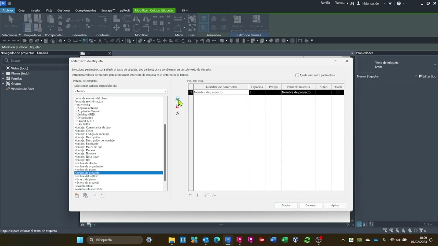Click the fx edit icon under the parameter table
This screenshot has height=246, width=438.
[214, 195]
